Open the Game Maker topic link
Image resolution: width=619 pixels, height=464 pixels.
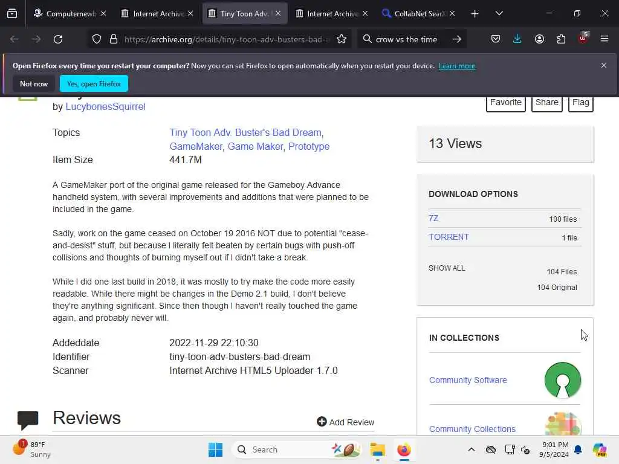pyautogui.click(x=256, y=146)
